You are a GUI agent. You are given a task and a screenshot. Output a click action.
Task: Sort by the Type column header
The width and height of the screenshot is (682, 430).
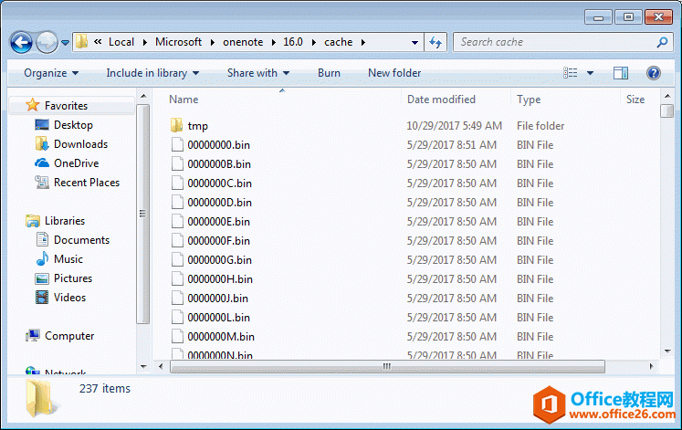pos(529,100)
